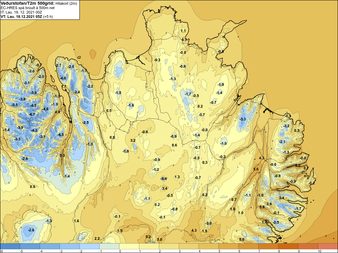Click the '-1.5' temperature value on the map
This screenshot has height=253, width=338.
point(118,93)
